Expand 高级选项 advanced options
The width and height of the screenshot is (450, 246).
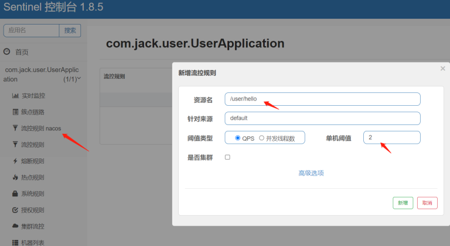(311, 173)
